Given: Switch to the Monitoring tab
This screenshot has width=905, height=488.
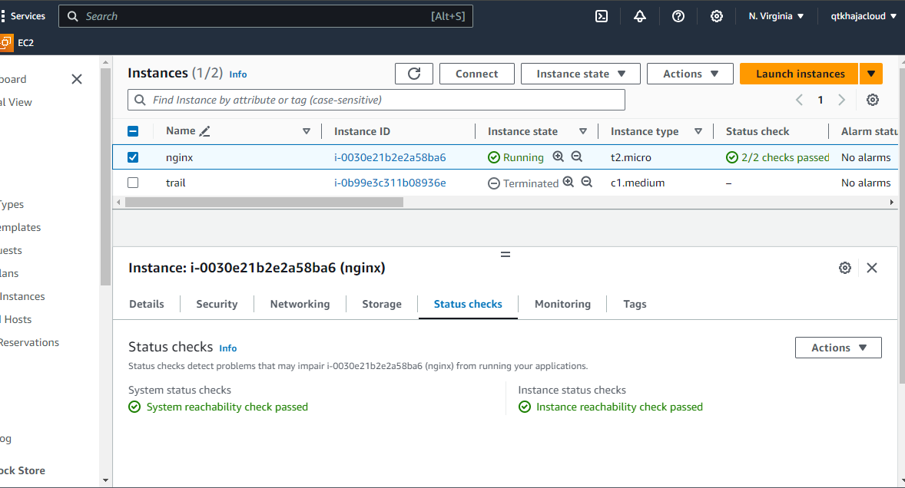Looking at the screenshot, I should tap(562, 304).
